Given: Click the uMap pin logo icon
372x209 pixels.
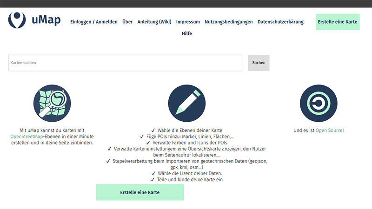Looking at the screenshot, I should (x=17, y=20).
